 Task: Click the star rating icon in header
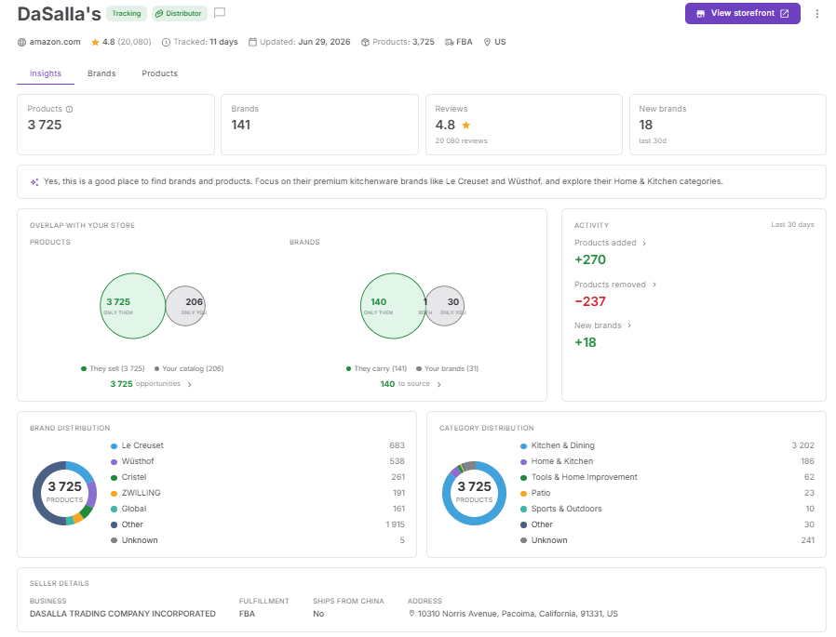[x=96, y=42]
